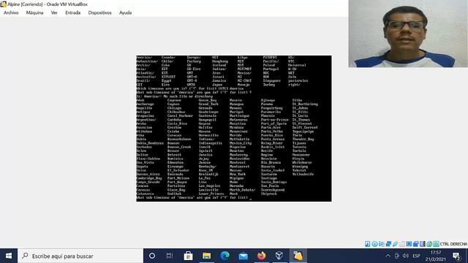468x263 pixels.
Task: Click the keyboard capture status icon
Action: (436, 244)
